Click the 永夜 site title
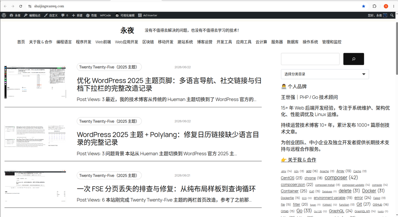398x217 pixels. tap(127, 30)
